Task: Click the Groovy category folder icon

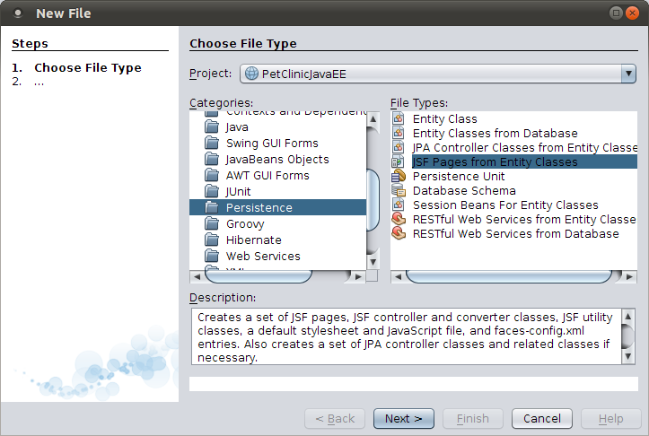Action: click(212, 224)
